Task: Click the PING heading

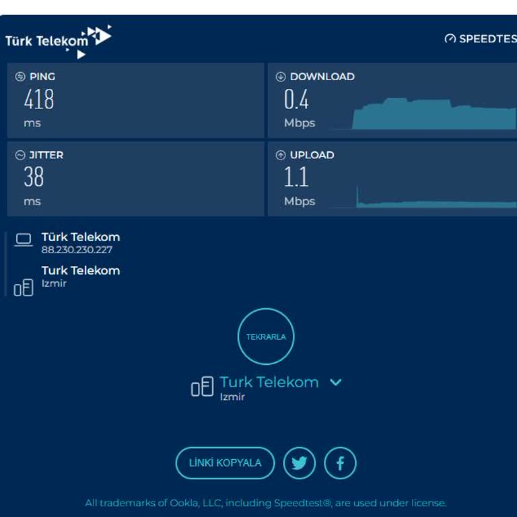Action: click(42, 77)
